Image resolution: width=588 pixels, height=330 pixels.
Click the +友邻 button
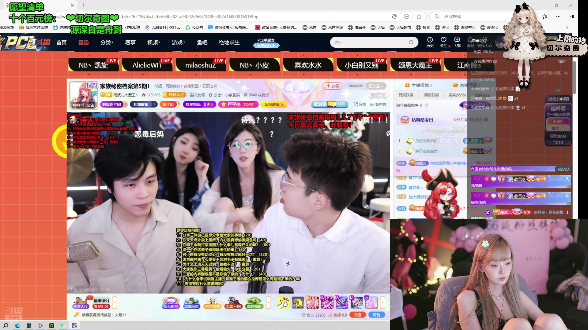[x=333, y=86]
